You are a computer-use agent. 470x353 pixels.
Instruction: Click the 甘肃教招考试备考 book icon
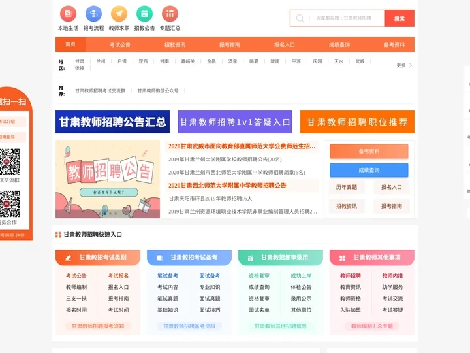tap(159, 258)
